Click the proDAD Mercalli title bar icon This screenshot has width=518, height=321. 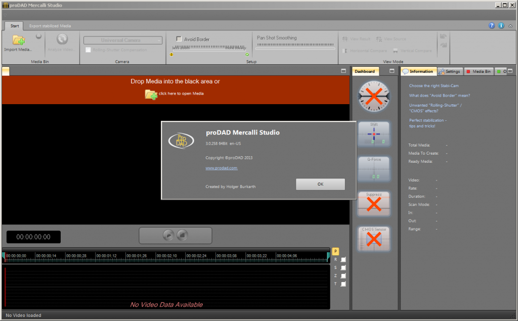(x=5, y=5)
